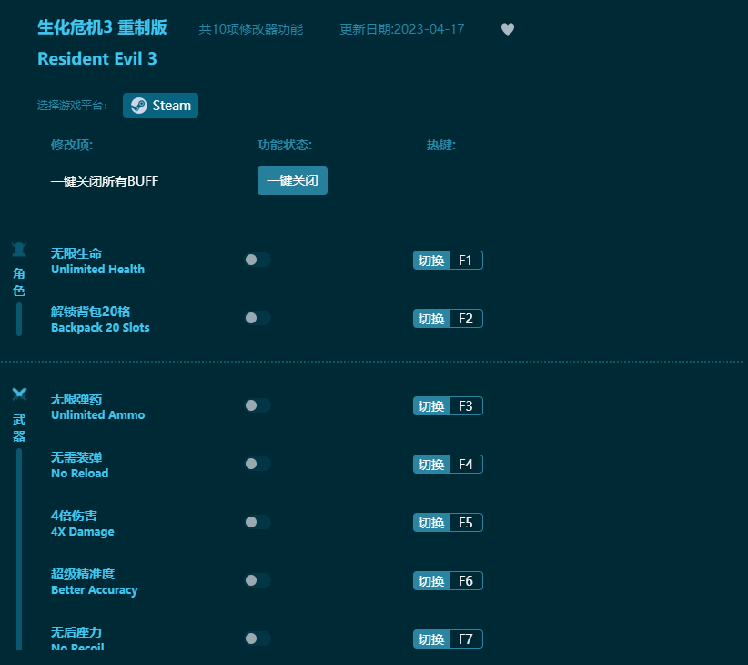Click the 共10项修改器功能 text
The width and height of the screenshot is (748, 665).
pyautogui.click(x=251, y=29)
